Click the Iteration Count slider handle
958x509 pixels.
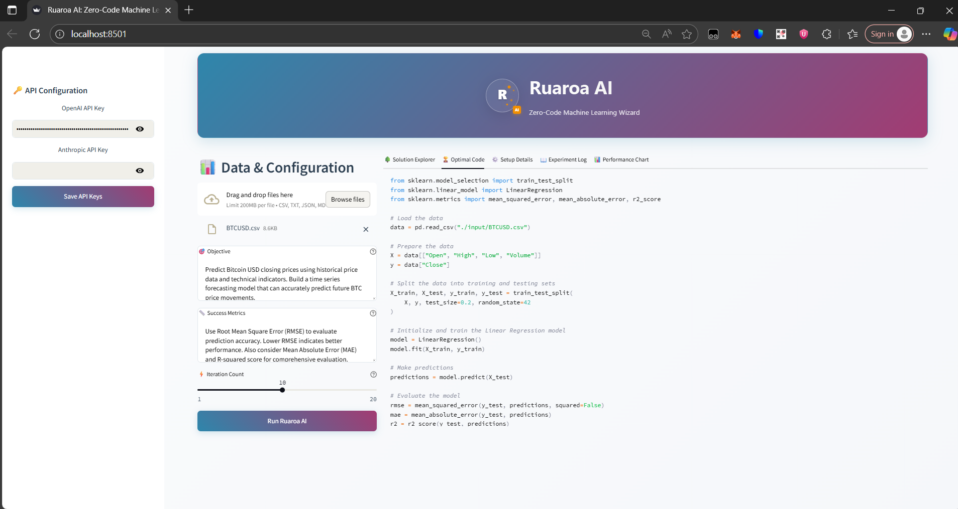point(282,390)
